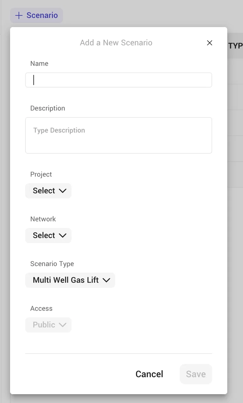
Task: Cancel adding the new scenario
Action: (x=149, y=374)
